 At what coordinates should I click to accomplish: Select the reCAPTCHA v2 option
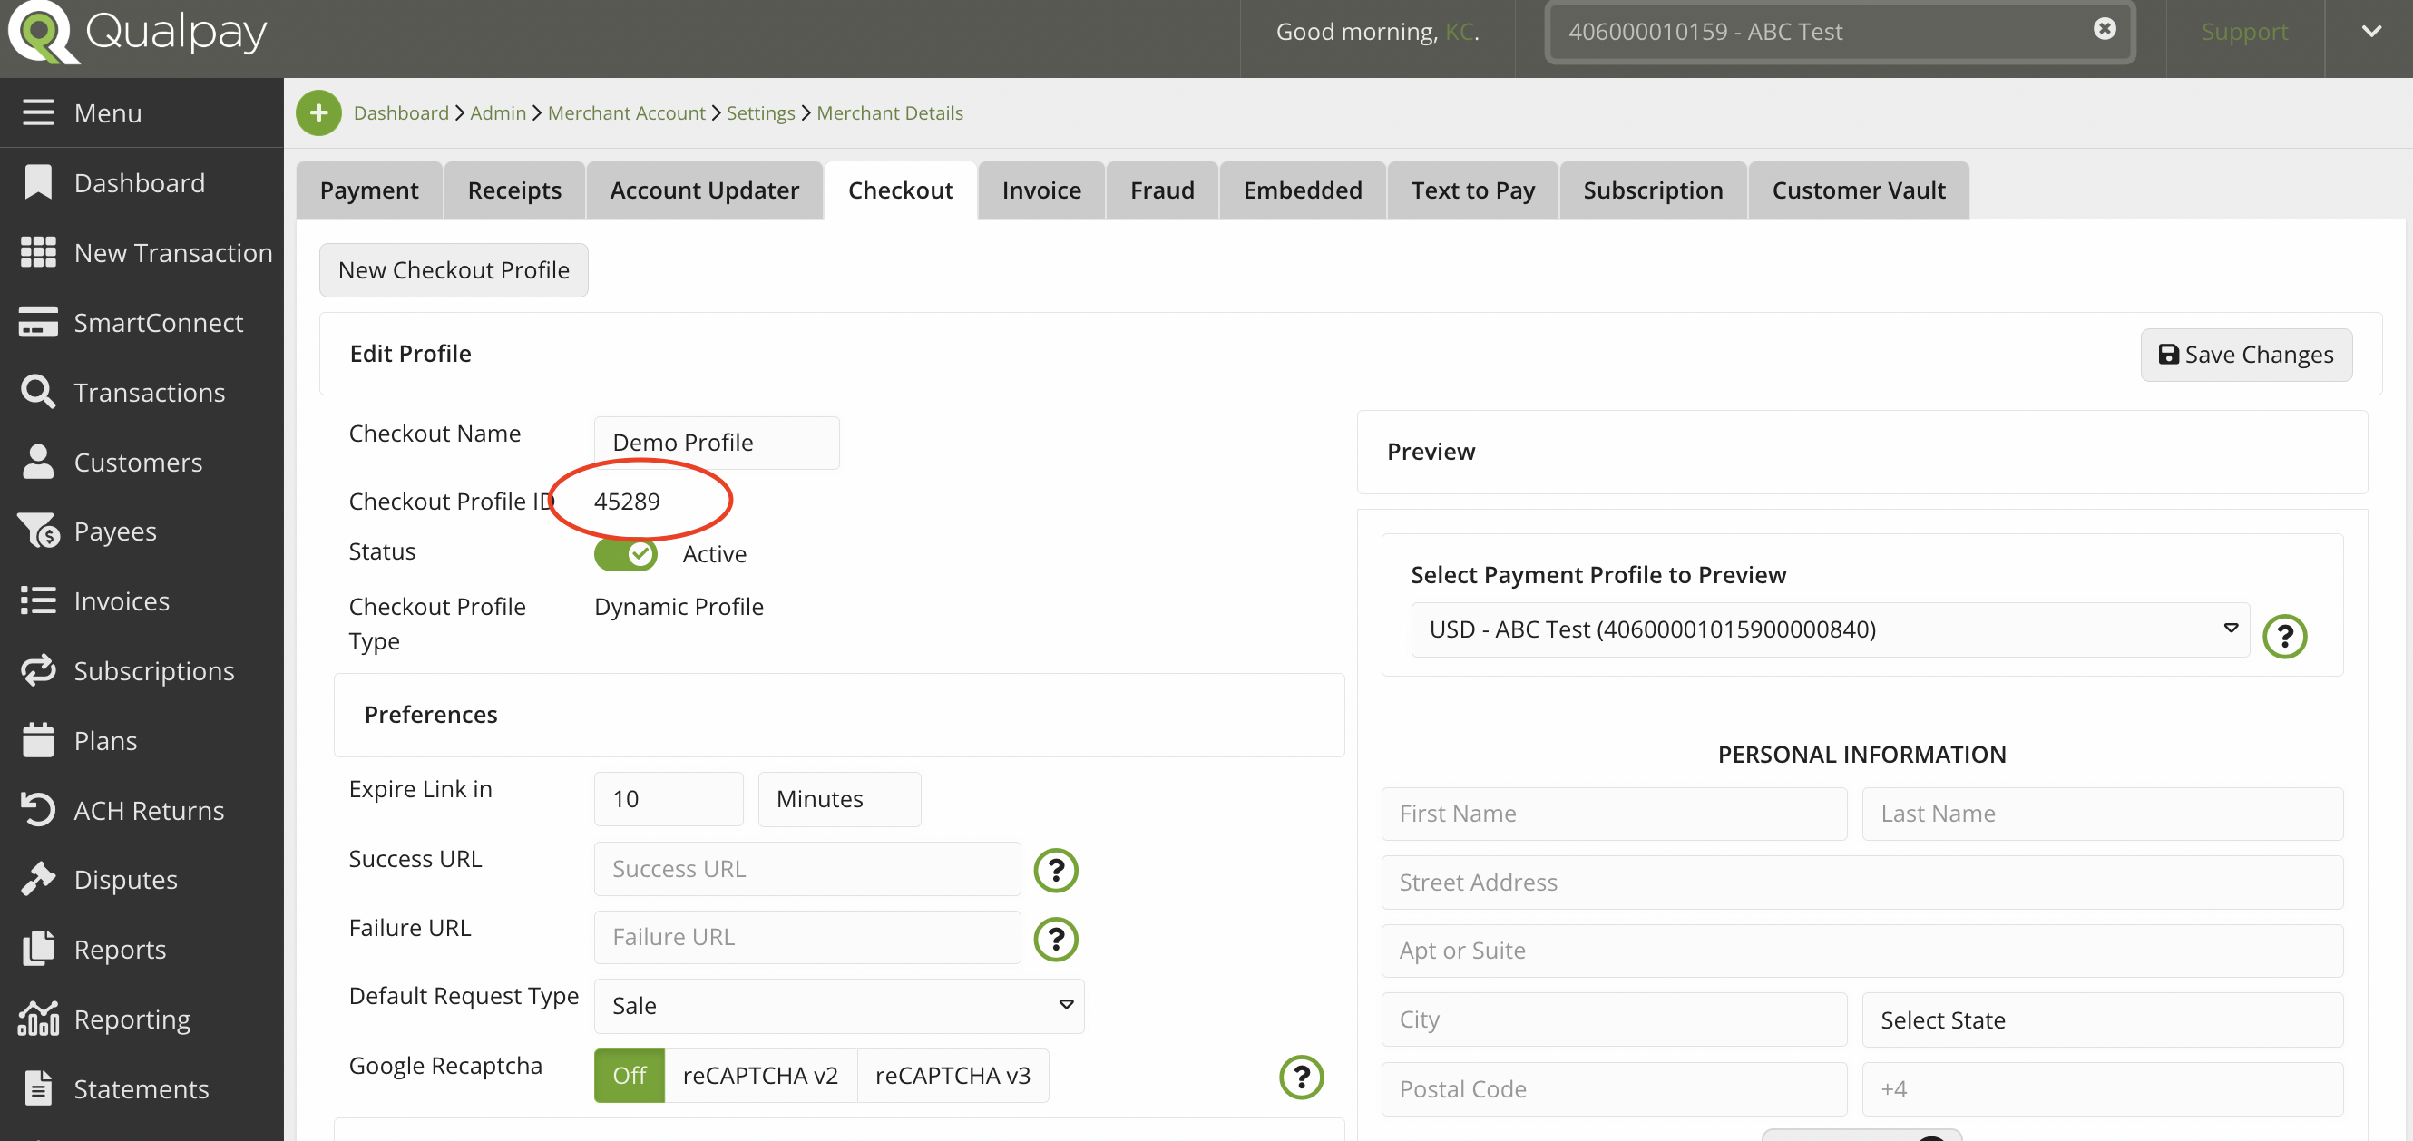point(759,1075)
